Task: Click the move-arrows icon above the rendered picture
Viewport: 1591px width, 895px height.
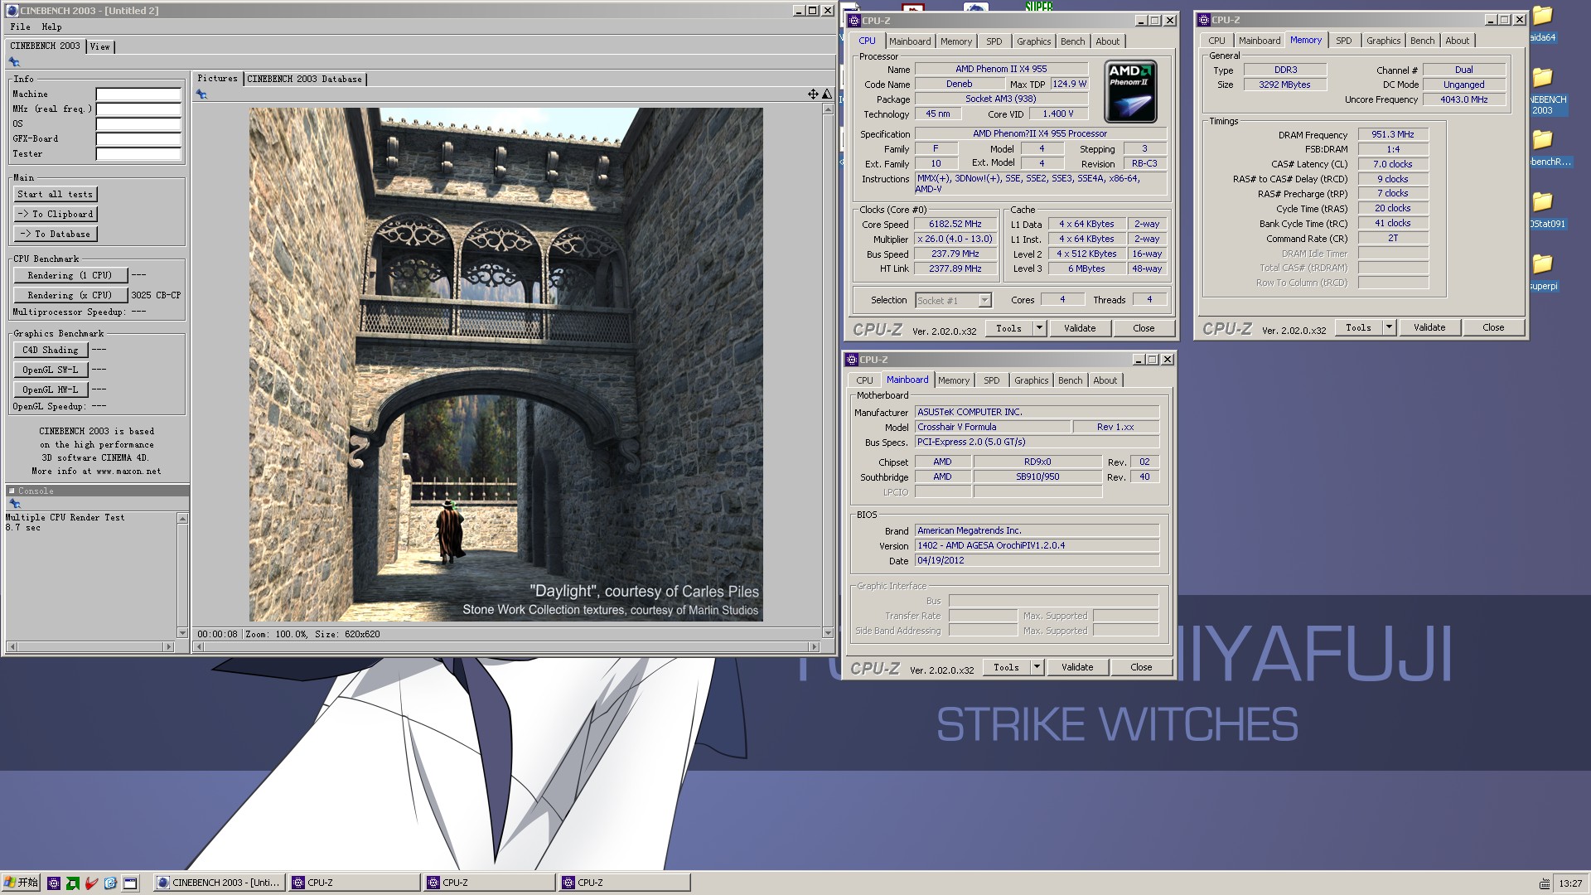Action: pyautogui.click(x=813, y=94)
